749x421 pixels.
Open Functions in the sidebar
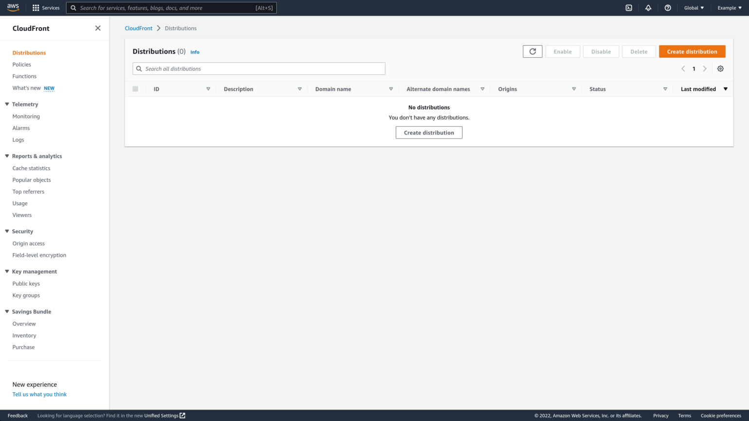click(24, 76)
